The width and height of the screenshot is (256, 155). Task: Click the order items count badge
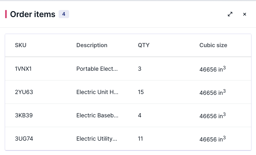coord(64,14)
